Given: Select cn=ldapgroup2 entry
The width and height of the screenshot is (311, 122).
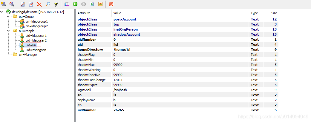Looking at the screenshot, I should (37, 26).
